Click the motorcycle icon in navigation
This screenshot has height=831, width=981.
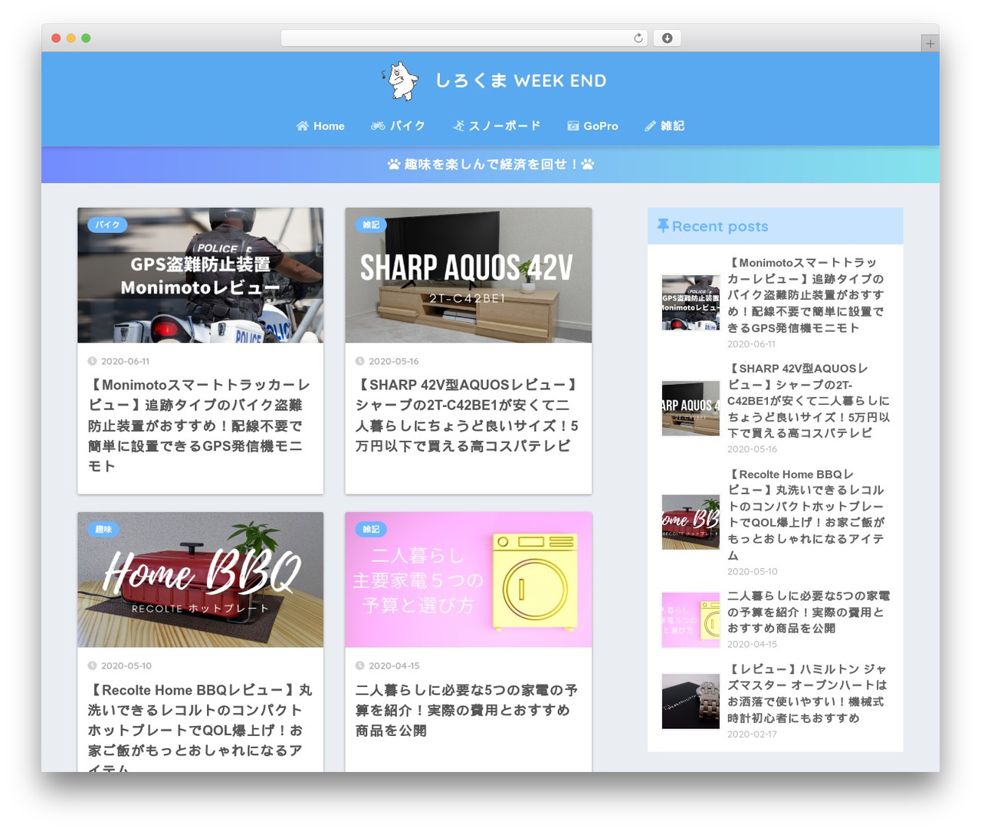(378, 126)
